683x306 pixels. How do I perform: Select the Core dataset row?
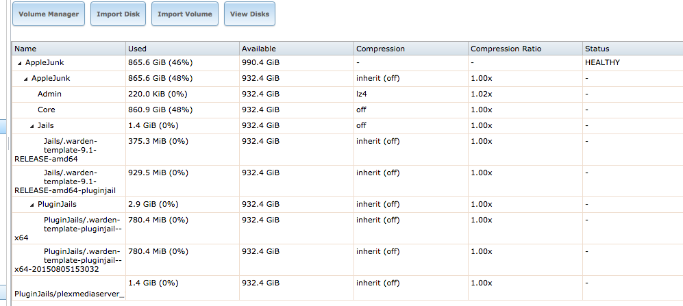(347, 110)
